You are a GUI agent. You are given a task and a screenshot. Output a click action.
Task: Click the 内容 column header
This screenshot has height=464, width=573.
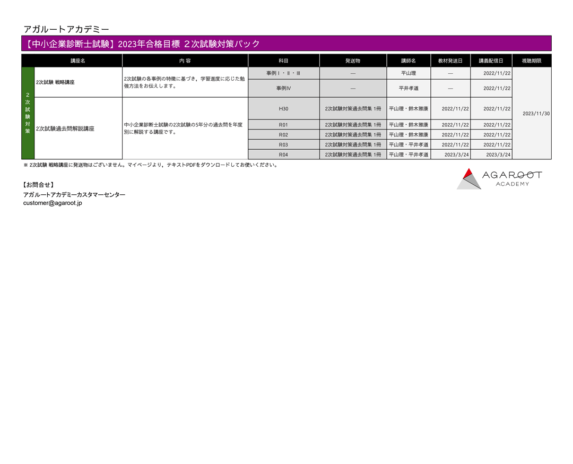pos(185,61)
